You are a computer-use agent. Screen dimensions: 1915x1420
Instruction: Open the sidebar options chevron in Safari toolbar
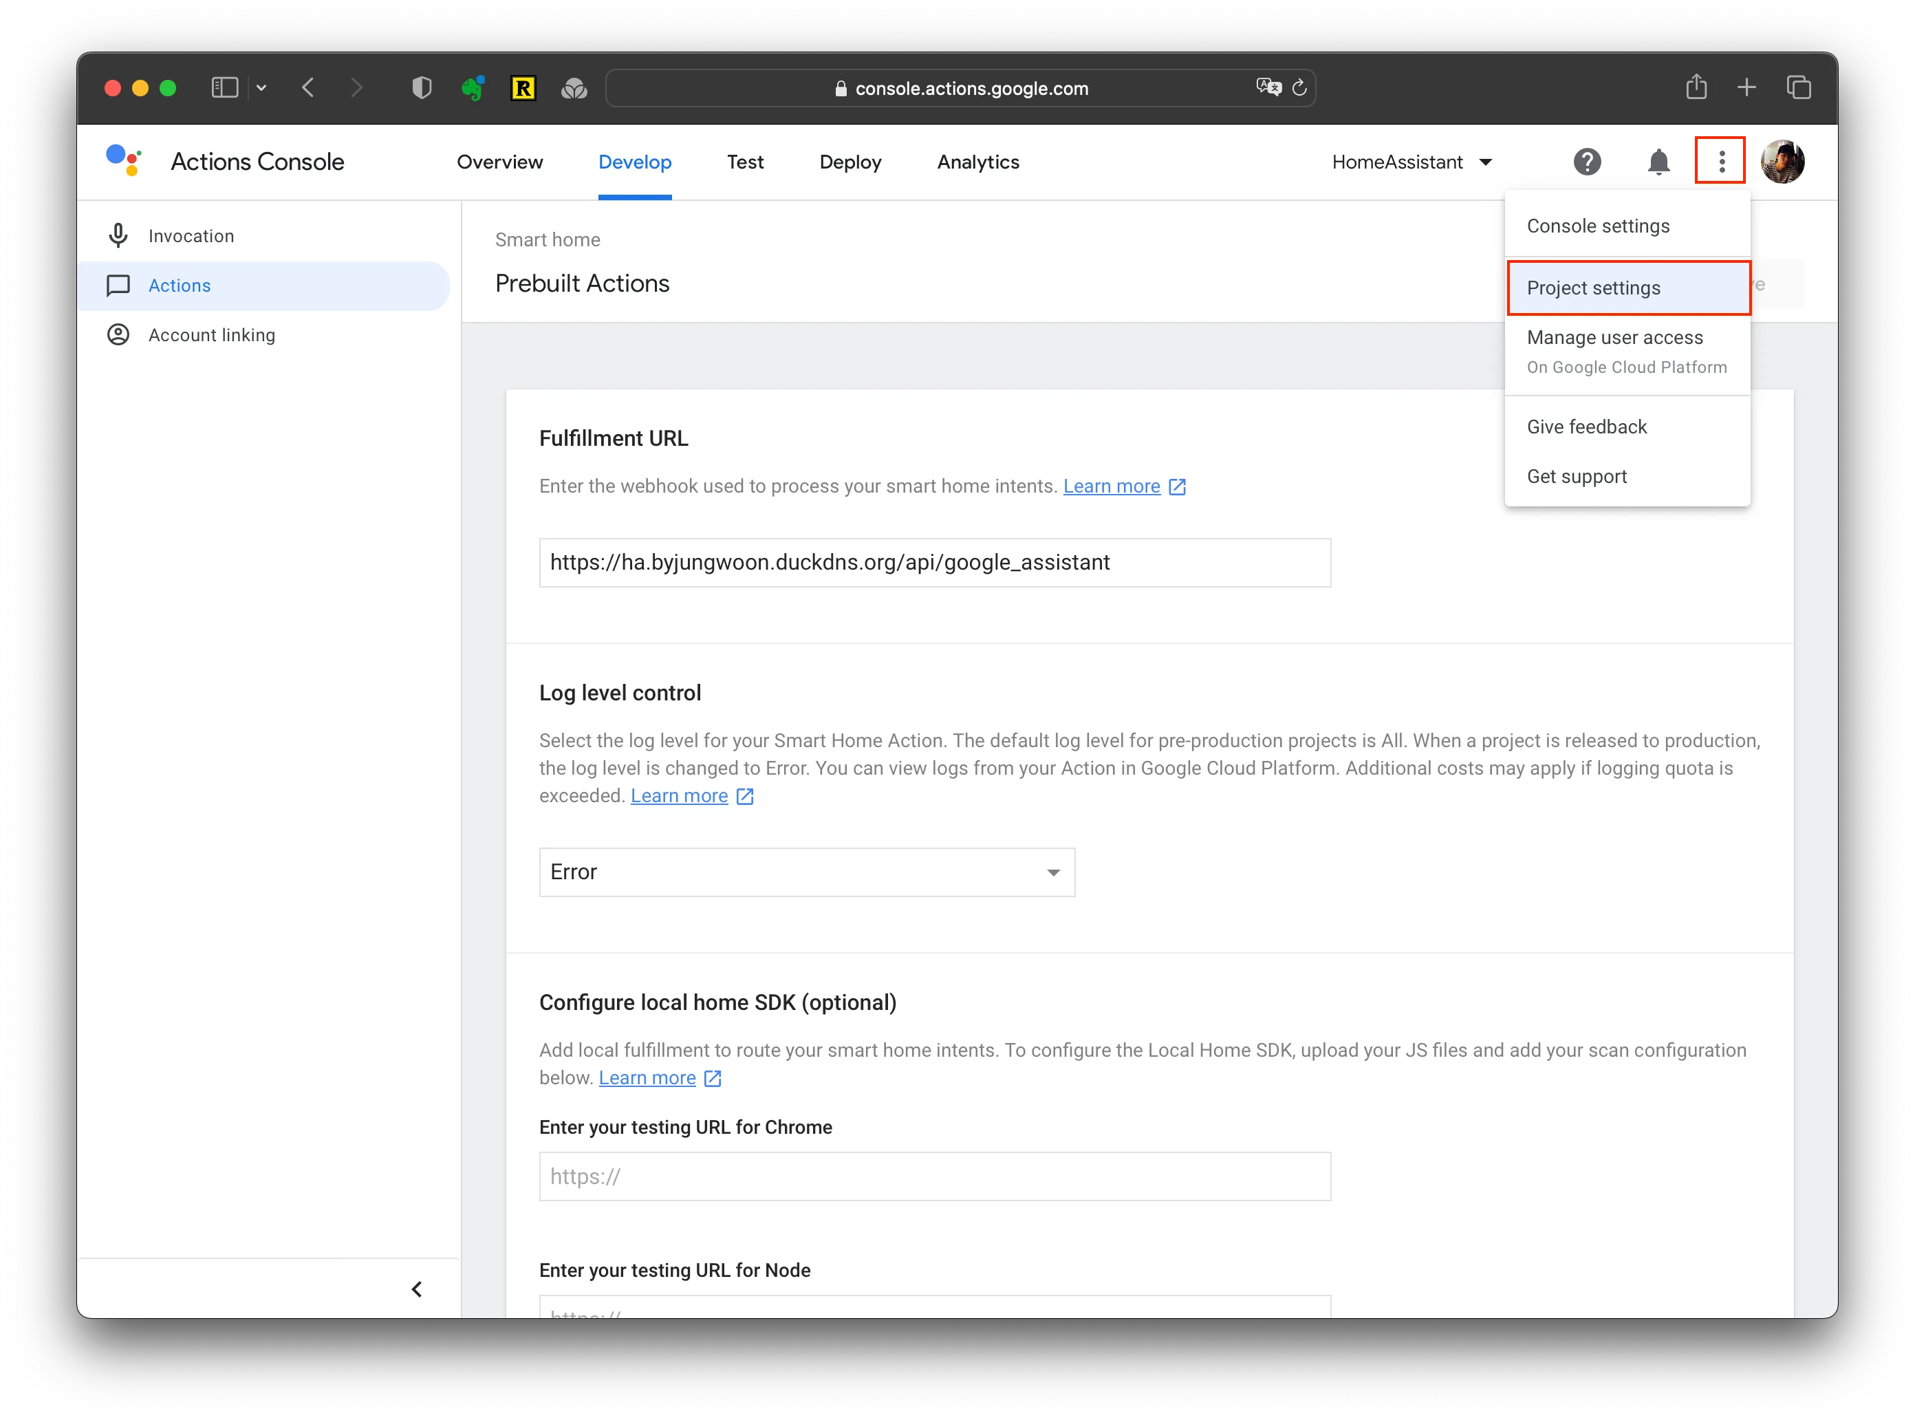point(261,87)
